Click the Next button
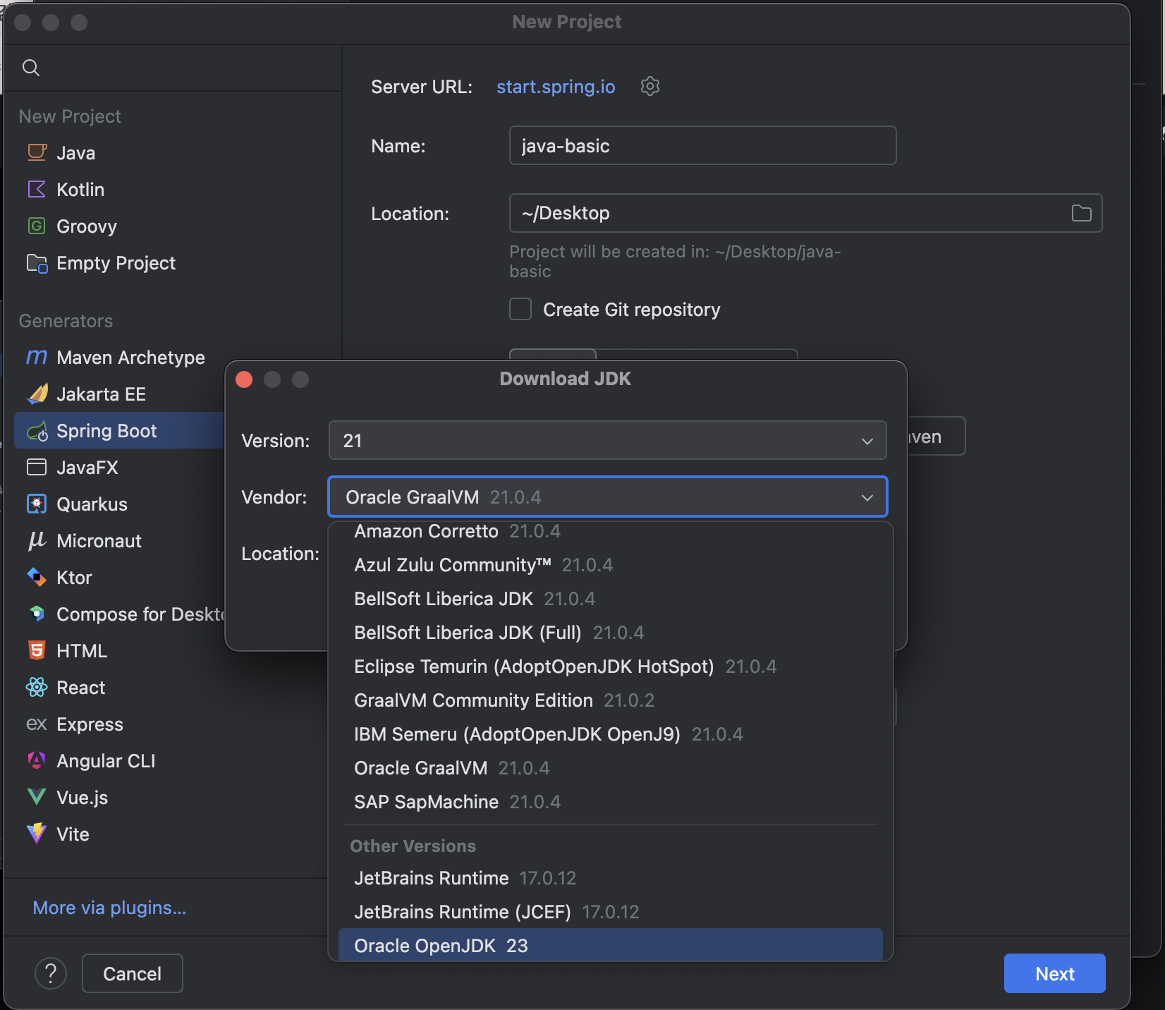Image resolution: width=1165 pixels, height=1010 pixels. (1054, 973)
